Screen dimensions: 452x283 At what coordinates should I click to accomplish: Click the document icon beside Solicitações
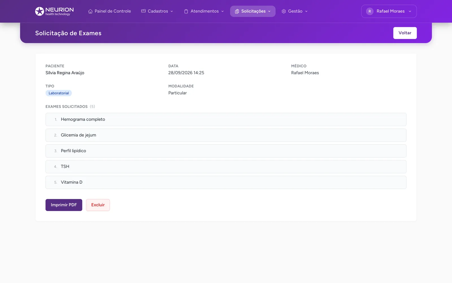coord(237,11)
